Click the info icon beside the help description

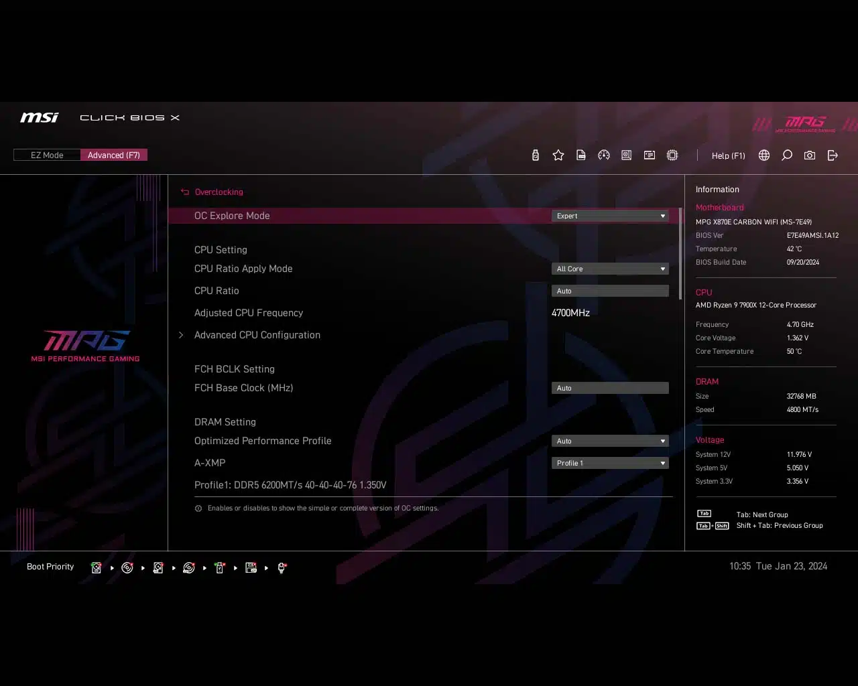pyautogui.click(x=198, y=508)
